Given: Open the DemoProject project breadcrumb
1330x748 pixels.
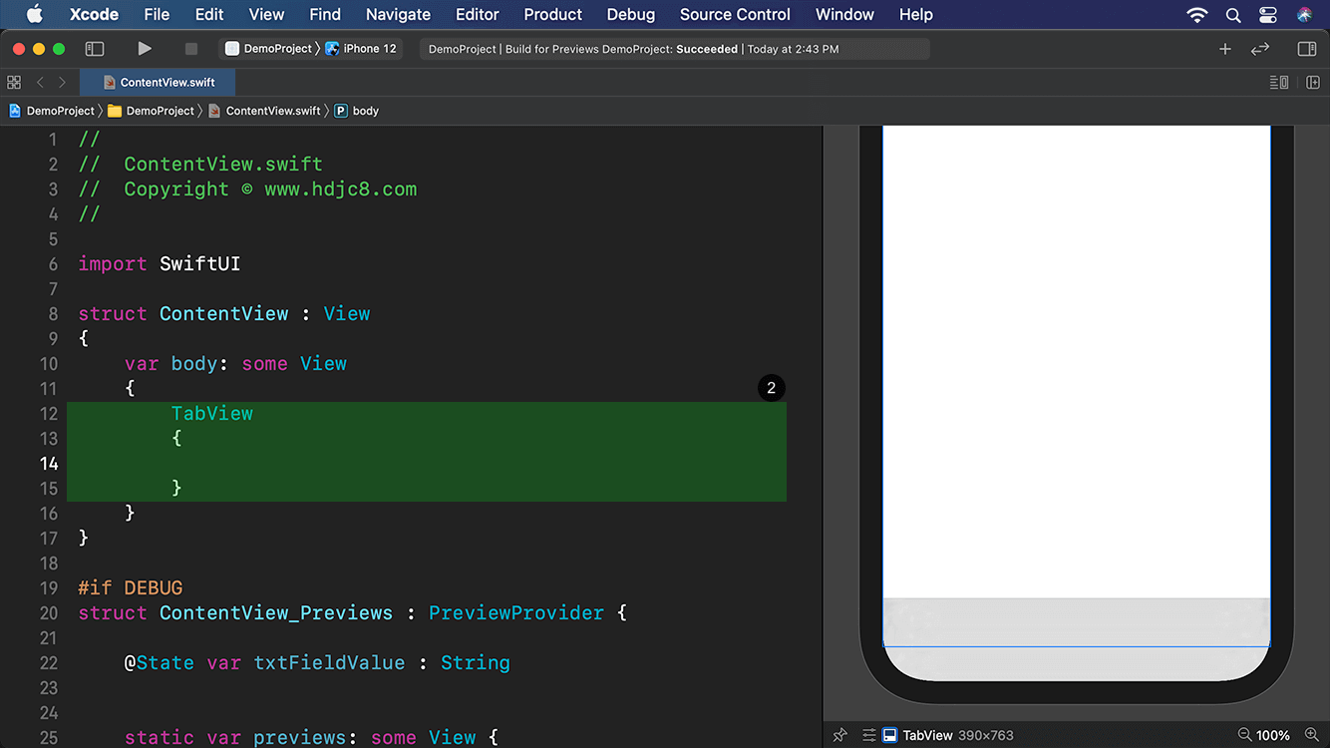Looking at the screenshot, I should (x=52, y=111).
